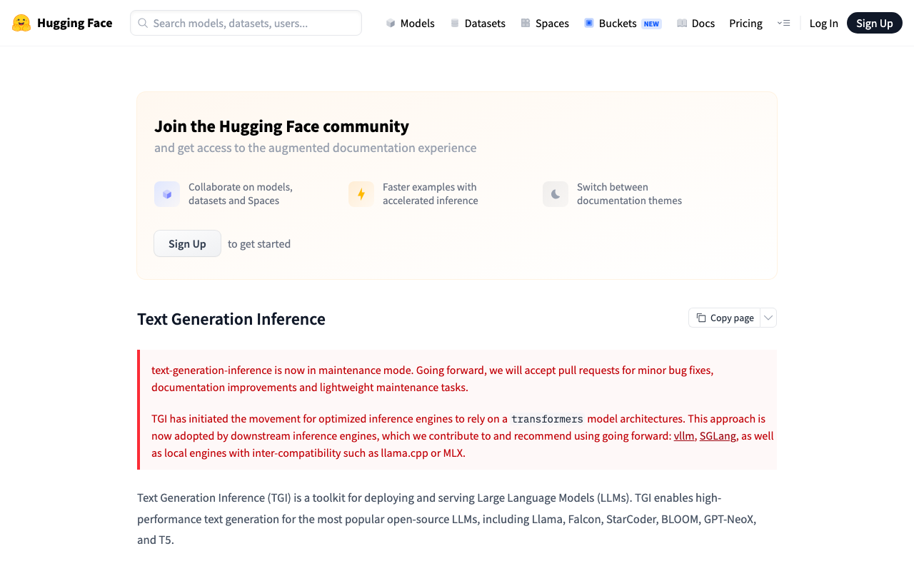Go to the Spaces nav item
This screenshot has height=571, width=914.
tap(545, 23)
